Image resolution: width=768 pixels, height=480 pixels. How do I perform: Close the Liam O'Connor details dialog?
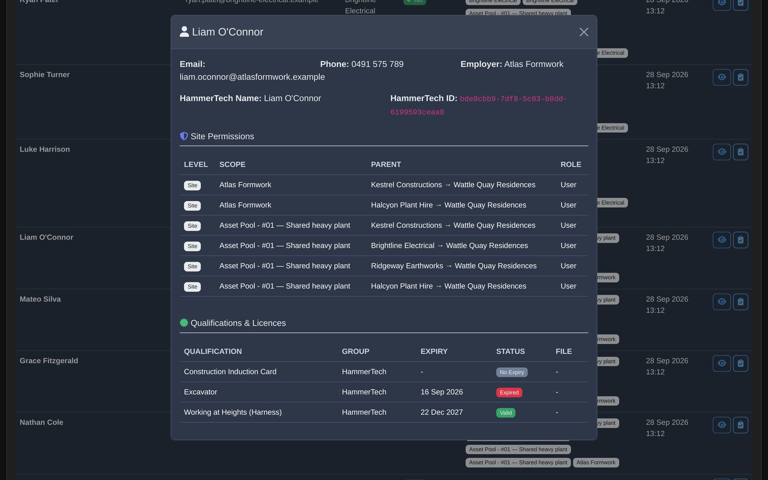click(x=584, y=32)
